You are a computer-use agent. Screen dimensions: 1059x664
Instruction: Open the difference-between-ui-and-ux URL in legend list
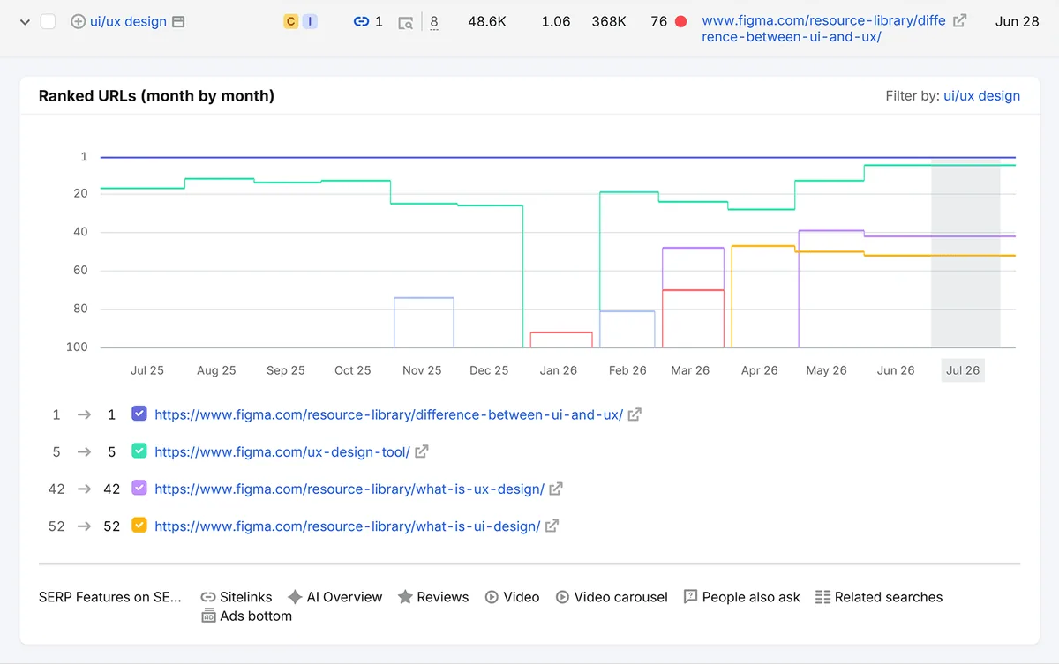coord(388,414)
